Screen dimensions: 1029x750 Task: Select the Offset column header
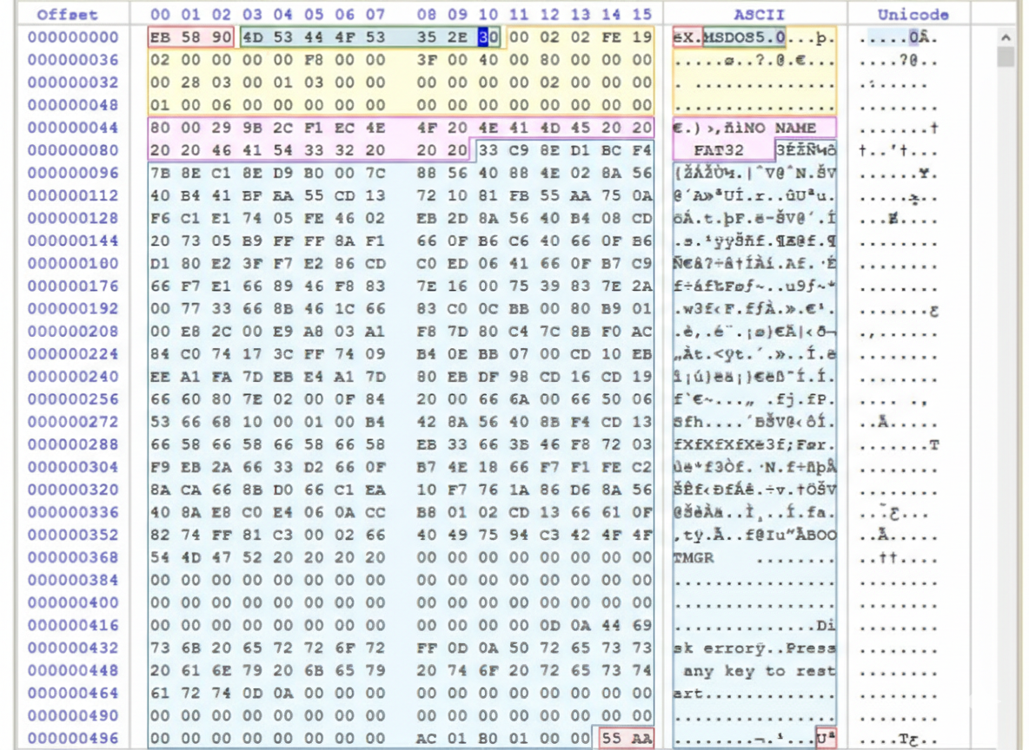pos(68,15)
